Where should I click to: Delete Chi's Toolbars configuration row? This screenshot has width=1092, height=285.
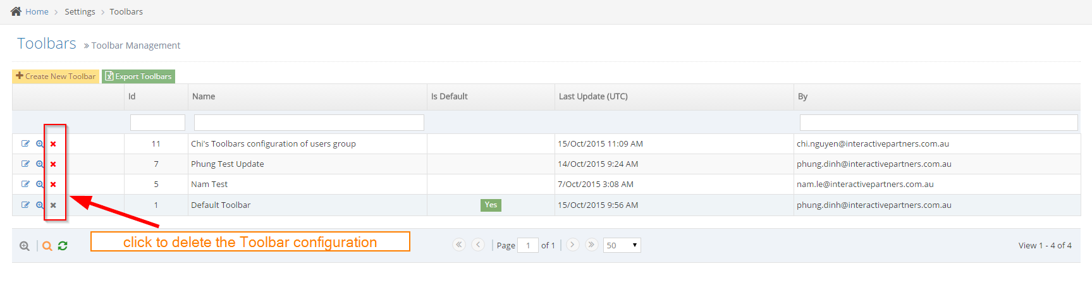[x=53, y=144]
